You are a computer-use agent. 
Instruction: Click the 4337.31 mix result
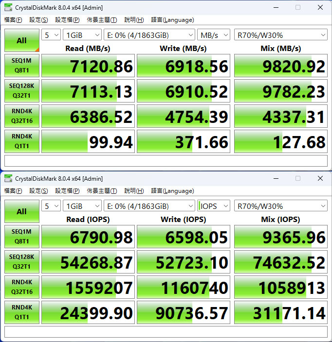pyautogui.click(x=281, y=116)
